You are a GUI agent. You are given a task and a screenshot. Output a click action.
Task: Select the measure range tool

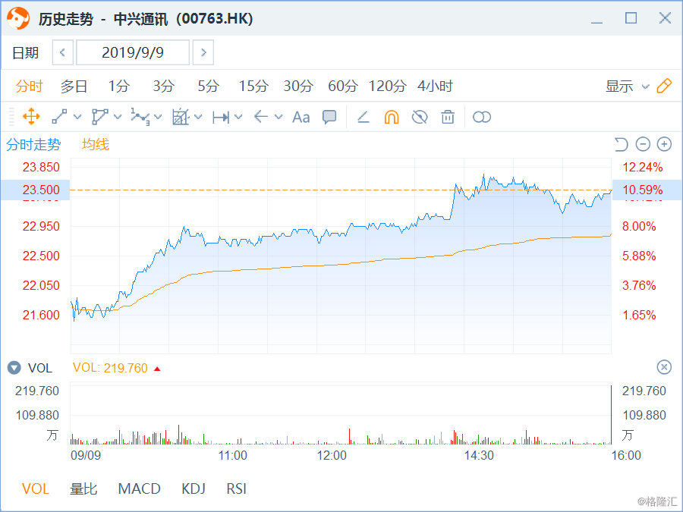pyautogui.click(x=221, y=117)
